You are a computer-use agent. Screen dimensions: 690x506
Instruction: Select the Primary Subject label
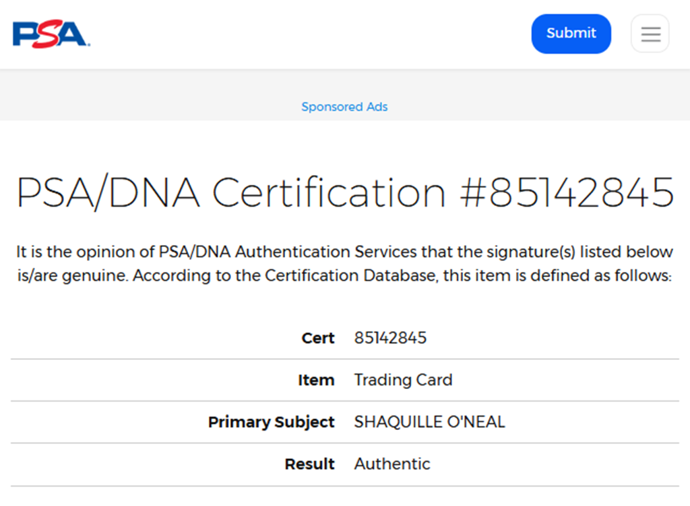(271, 423)
